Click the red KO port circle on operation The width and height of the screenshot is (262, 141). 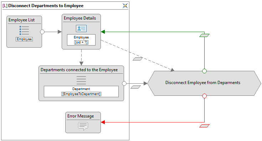click(204, 96)
